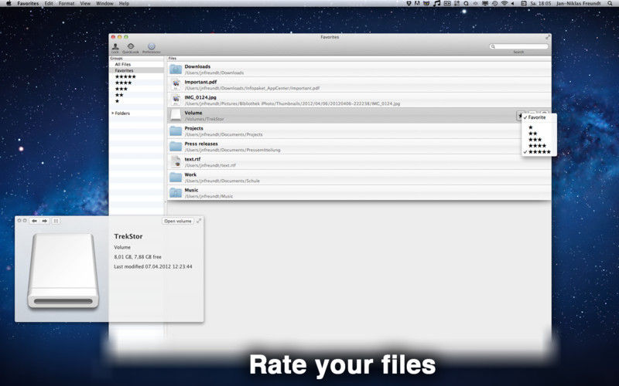
Task: Select the Music row name
Action: [191, 190]
